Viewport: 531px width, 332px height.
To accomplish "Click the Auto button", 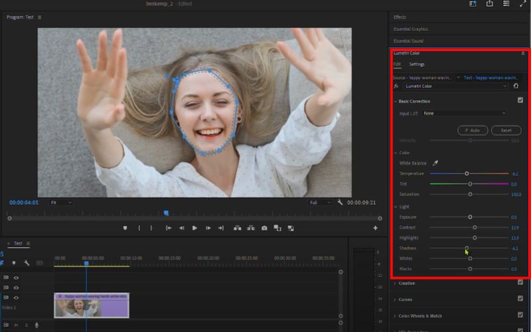I will coord(473,130).
